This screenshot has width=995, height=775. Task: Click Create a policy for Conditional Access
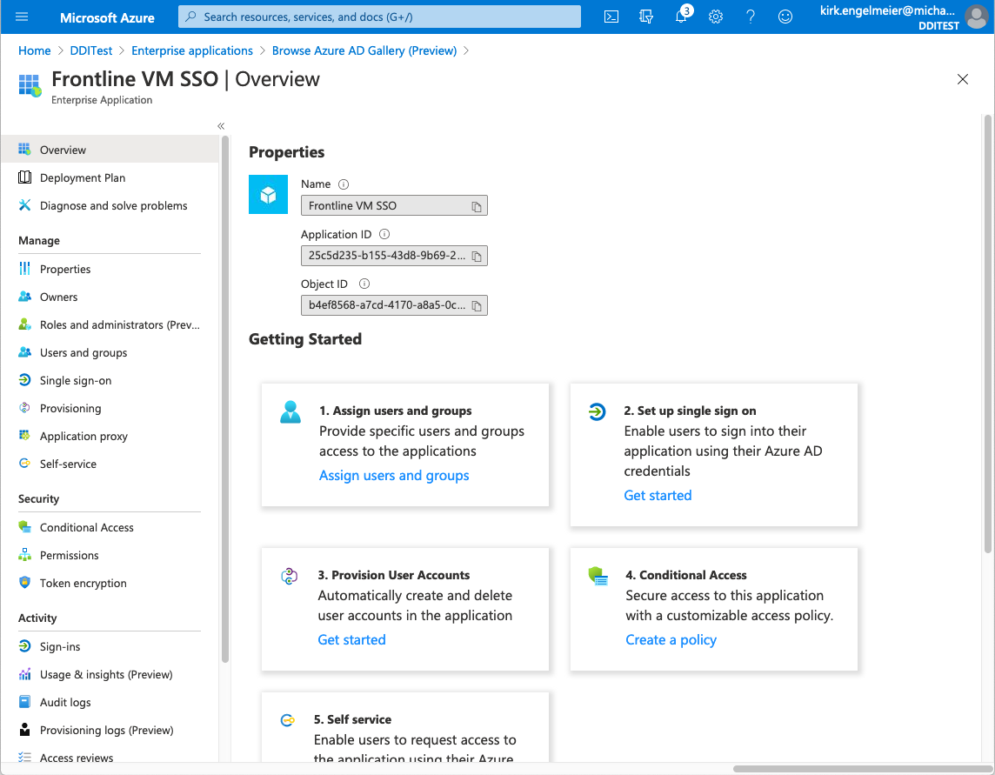pos(671,639)
